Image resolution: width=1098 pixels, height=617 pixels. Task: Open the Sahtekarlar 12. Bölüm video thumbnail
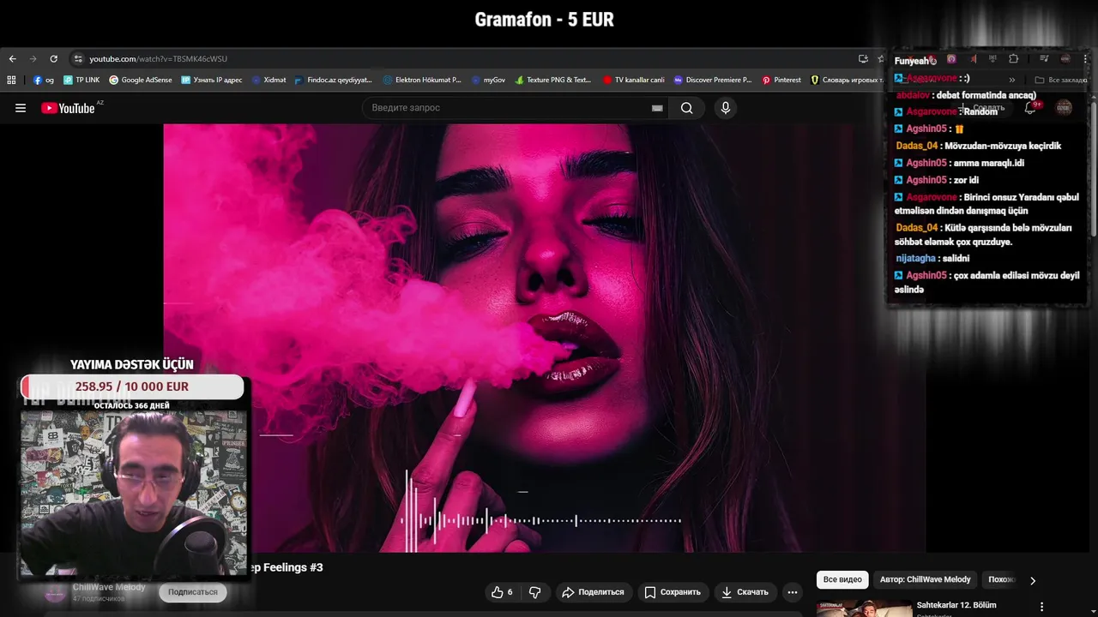pos(864,608)
